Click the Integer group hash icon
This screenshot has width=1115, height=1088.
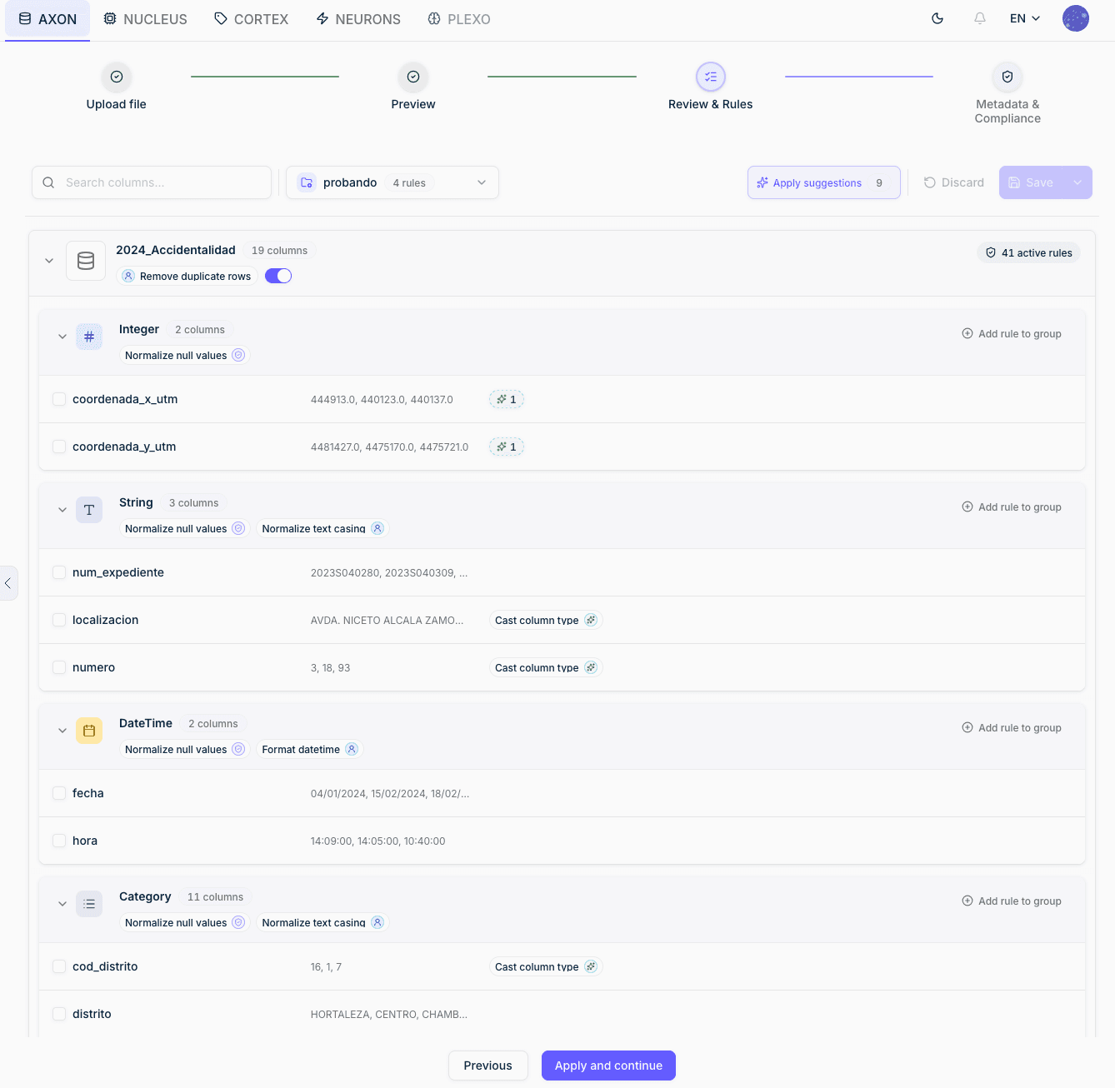[89, 337]
